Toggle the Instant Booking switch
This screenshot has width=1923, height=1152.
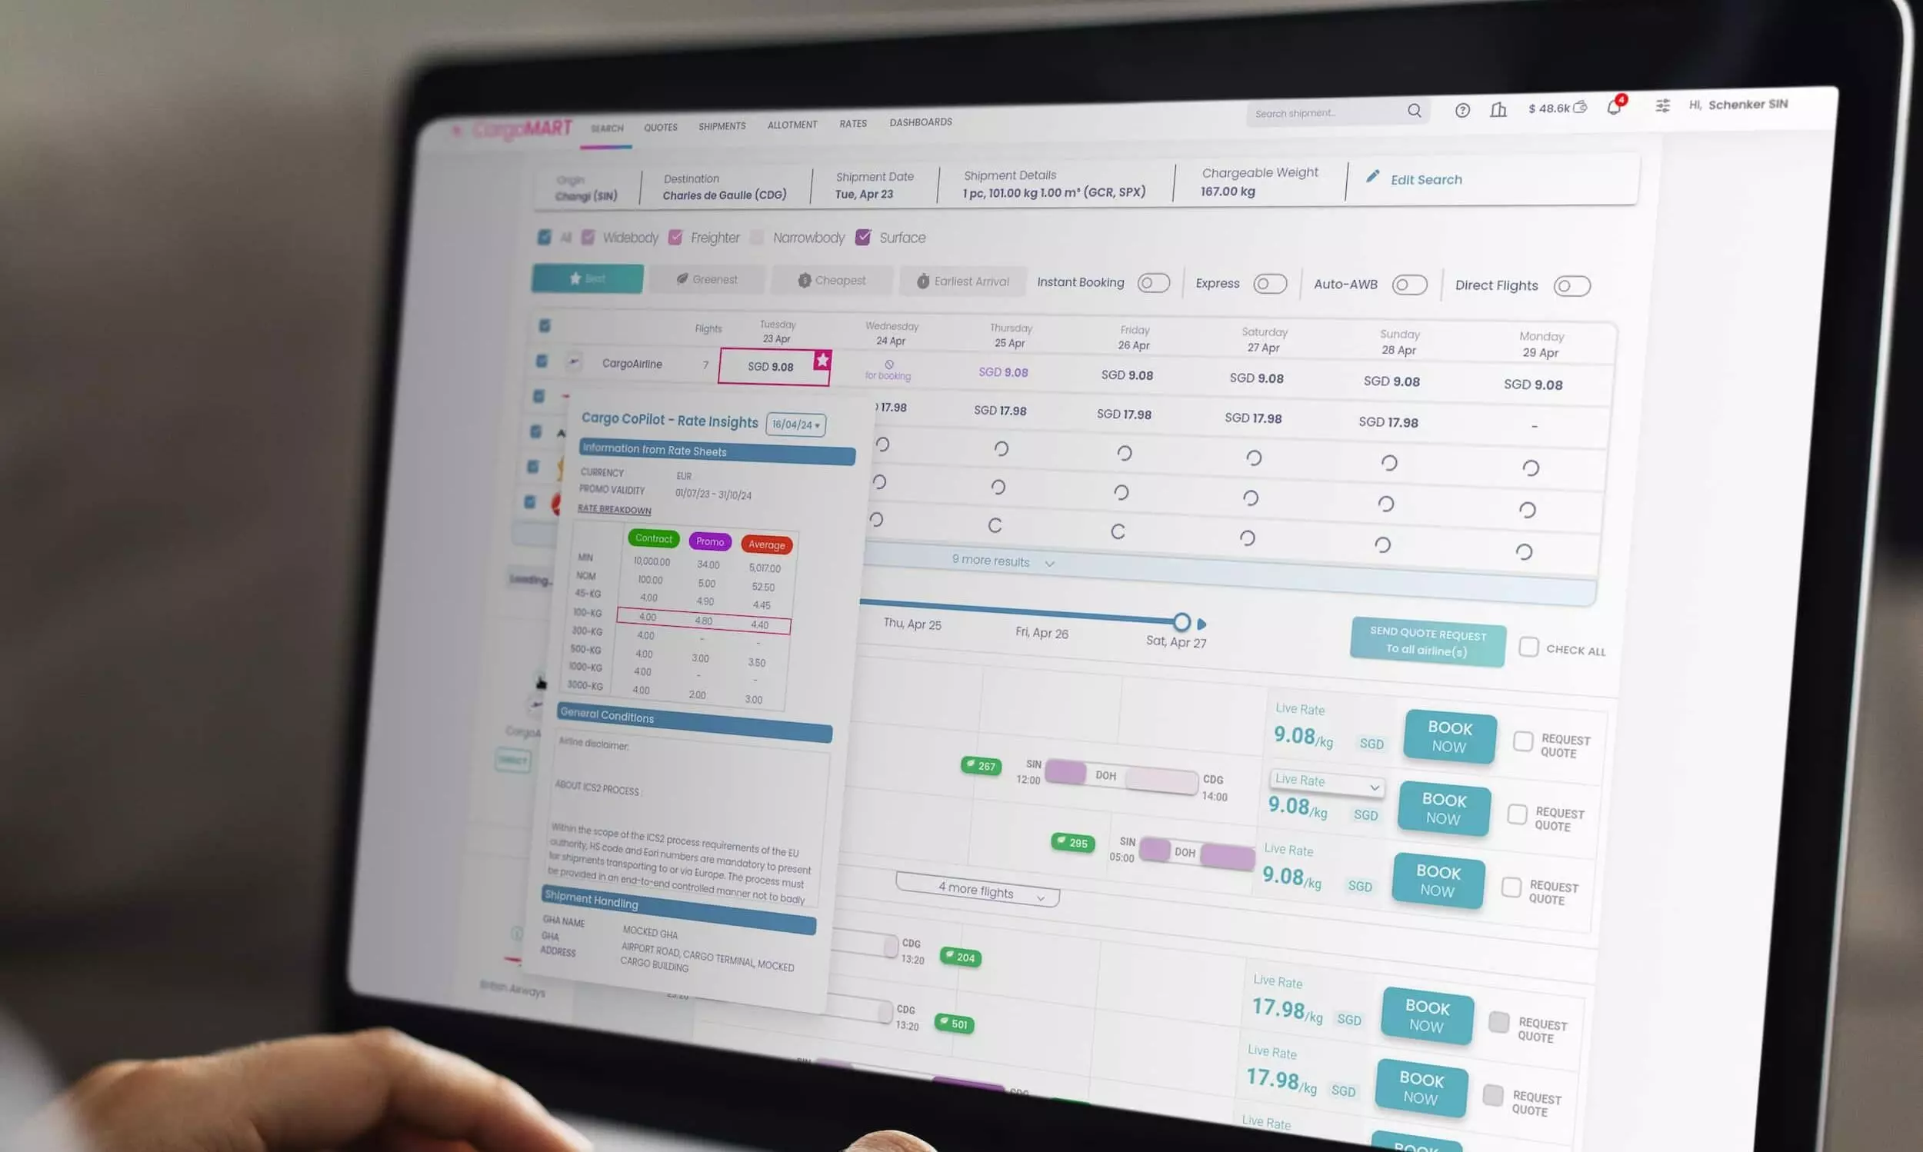point(1152,284)
